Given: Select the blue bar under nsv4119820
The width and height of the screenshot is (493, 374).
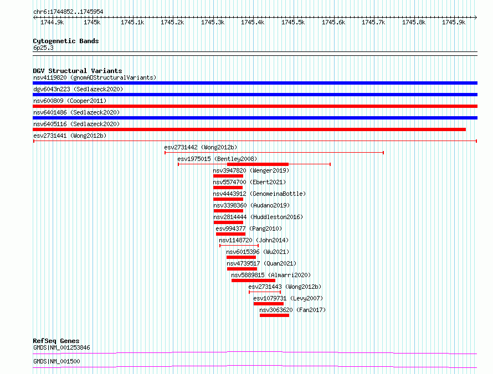Looking at the screenshot, I should click(x=255, y=83).
